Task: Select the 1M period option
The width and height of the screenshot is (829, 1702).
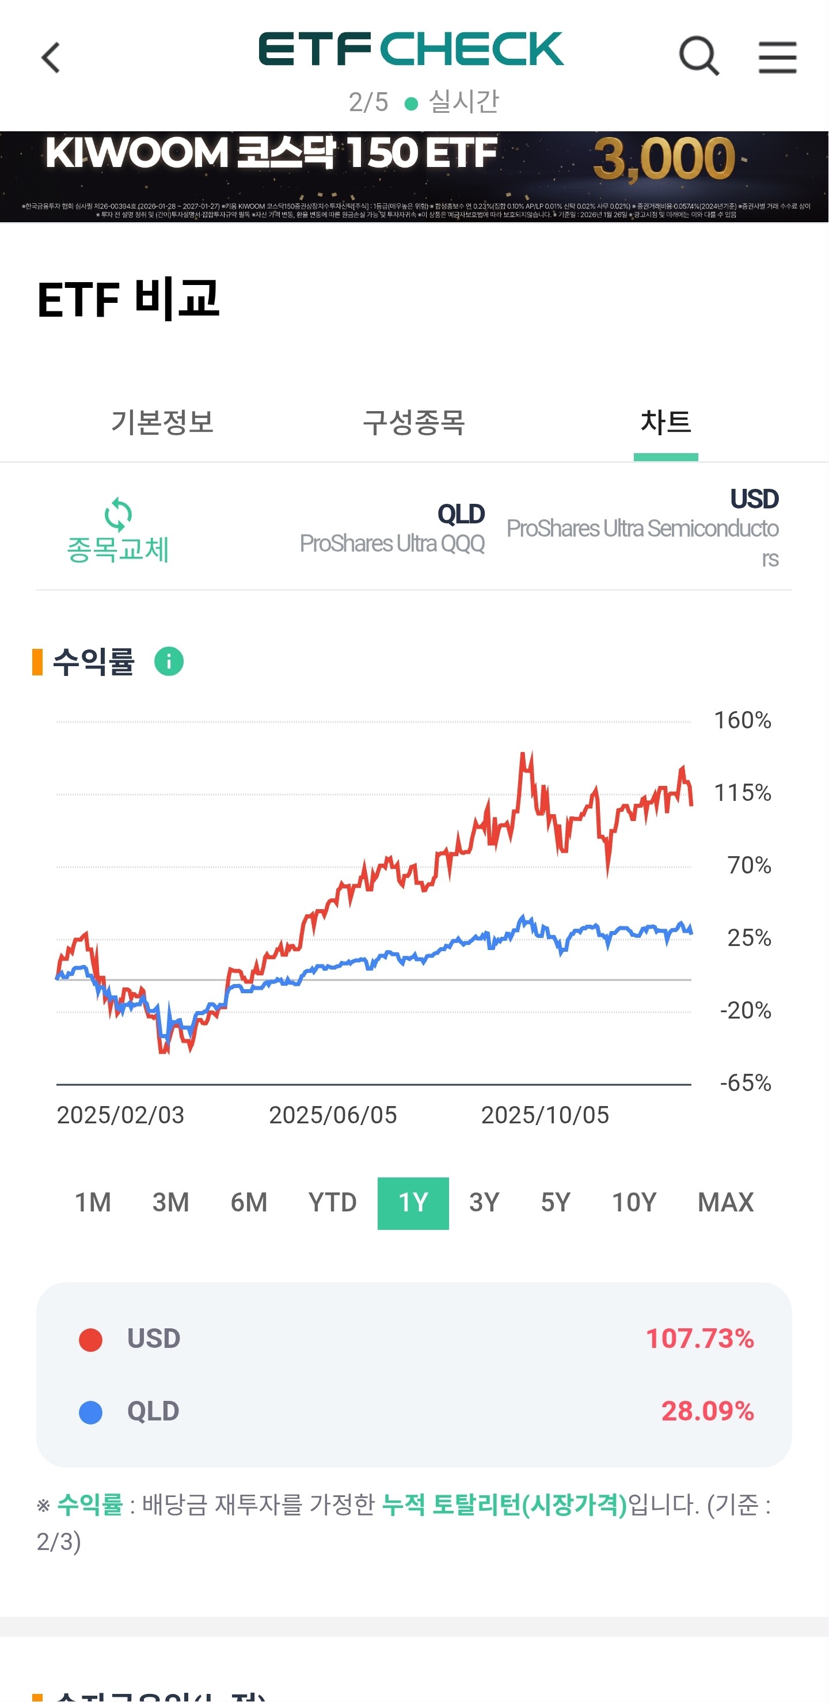Action: tap(93, 1202)
